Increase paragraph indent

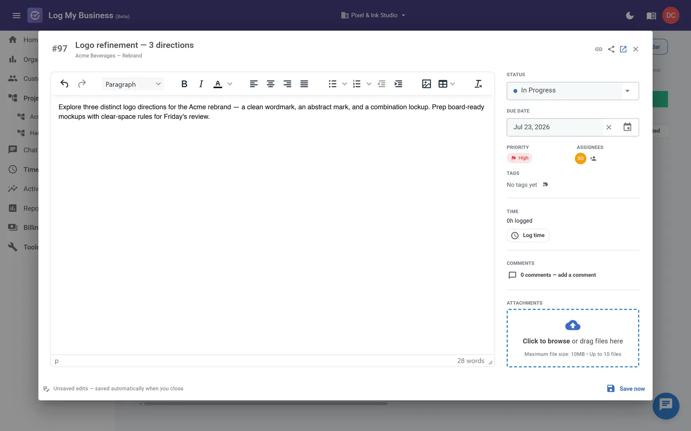click(x=398, y=84)
